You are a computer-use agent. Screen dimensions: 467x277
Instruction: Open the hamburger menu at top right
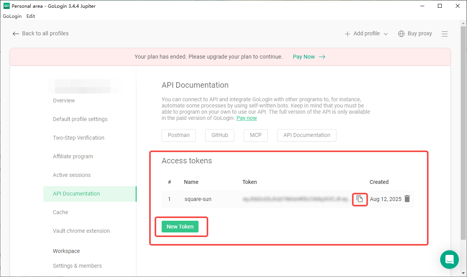(x=445, y=34)
